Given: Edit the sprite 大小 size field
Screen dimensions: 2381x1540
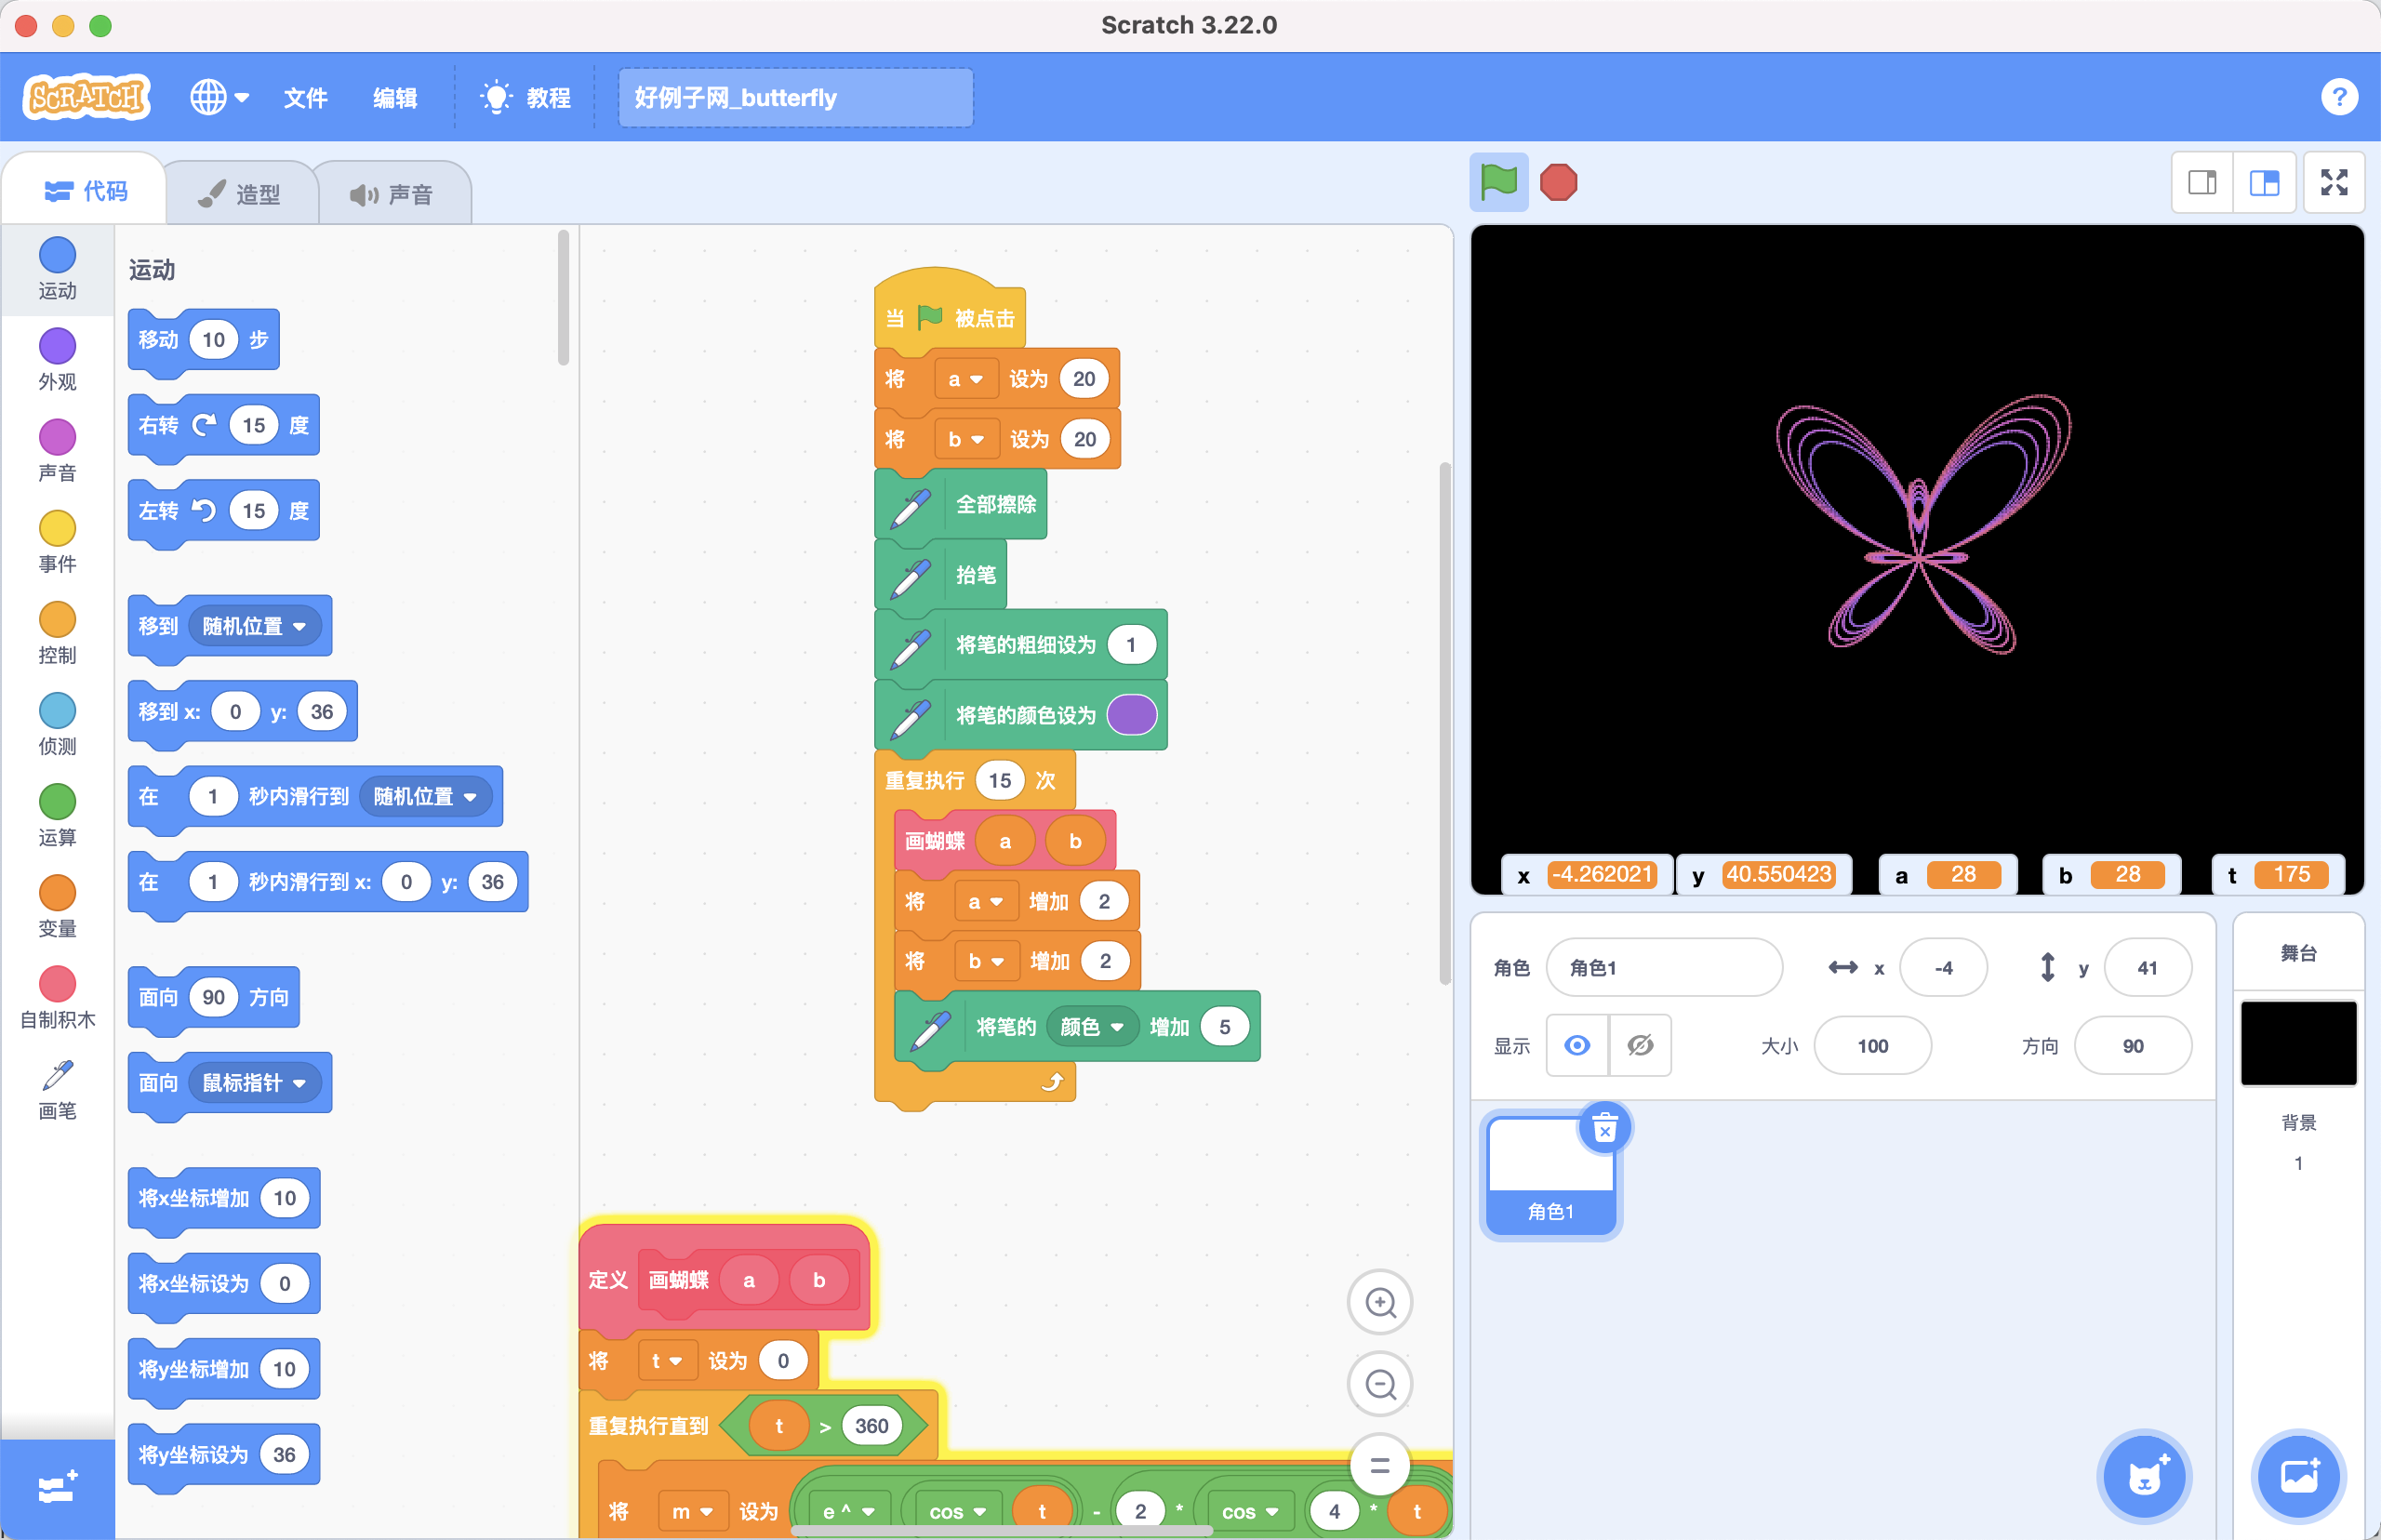Looking at the screenshot, I should (x=1872, y=1045).
